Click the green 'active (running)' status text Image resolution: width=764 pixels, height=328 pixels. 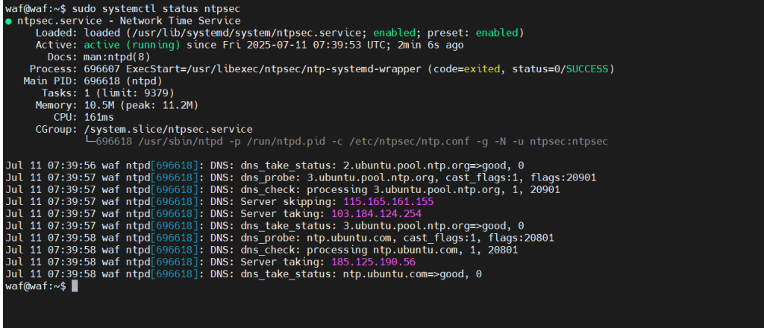click(x=132, y=45)
